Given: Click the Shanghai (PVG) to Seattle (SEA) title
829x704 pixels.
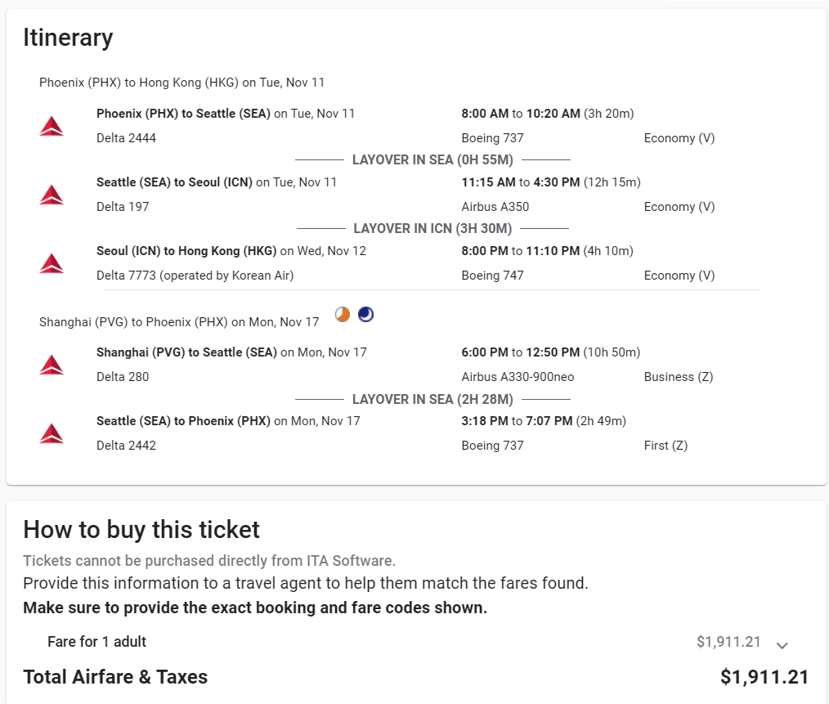Looking at the screenshot, I should click(187, 352).
